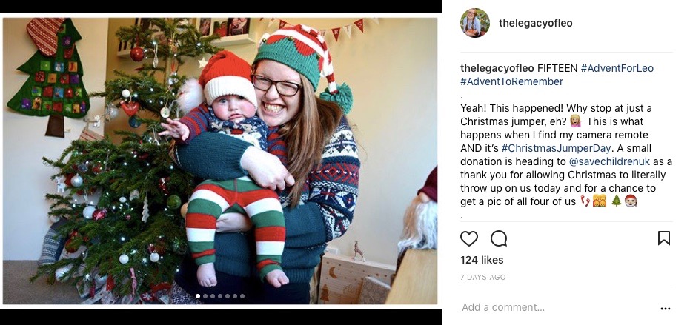Open the #AdventToRemember hashtag
690x325 pixels.
(x=511, y=81)
